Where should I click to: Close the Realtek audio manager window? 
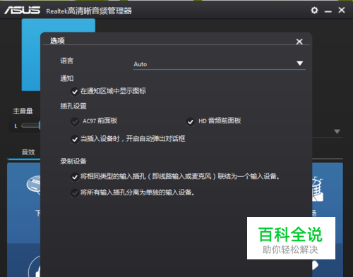[342, 10]
